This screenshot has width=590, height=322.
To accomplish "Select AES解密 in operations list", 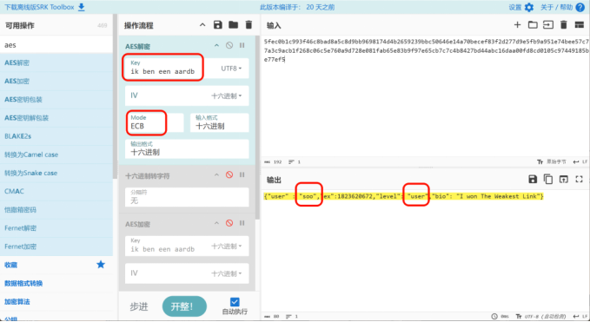I will (56, 62).
